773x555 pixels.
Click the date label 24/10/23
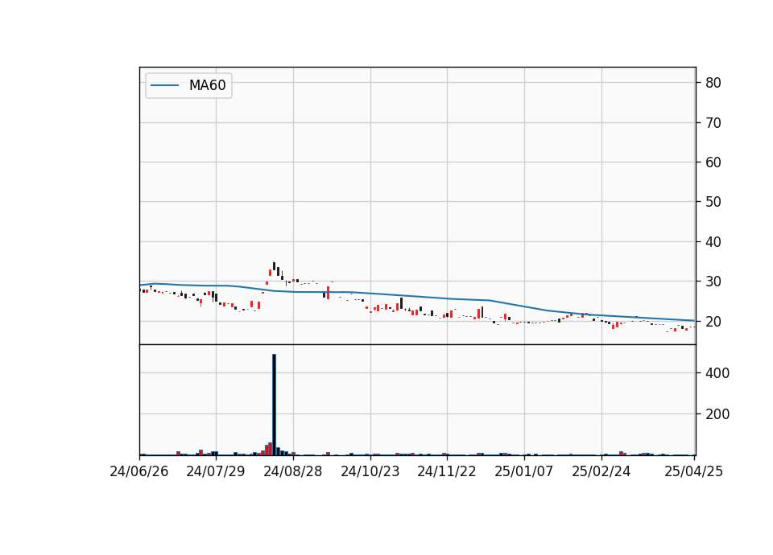[x=370, y=471]
